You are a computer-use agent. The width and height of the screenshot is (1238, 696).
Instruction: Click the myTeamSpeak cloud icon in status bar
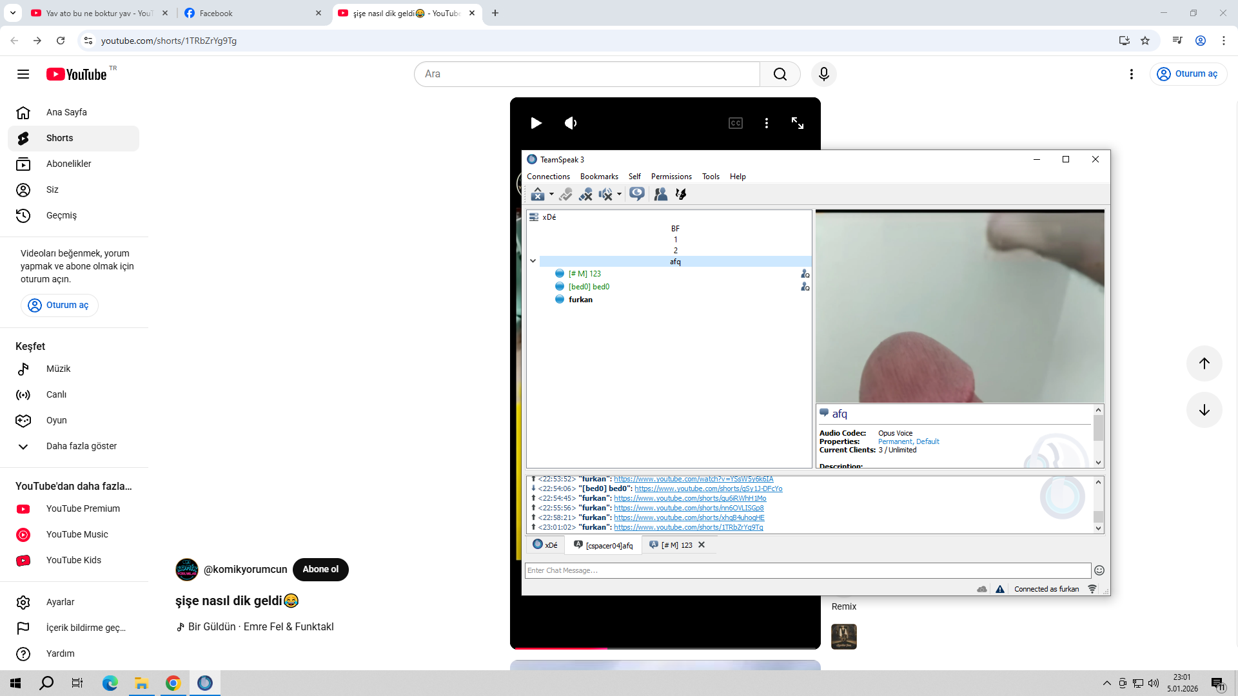(982, 589)
